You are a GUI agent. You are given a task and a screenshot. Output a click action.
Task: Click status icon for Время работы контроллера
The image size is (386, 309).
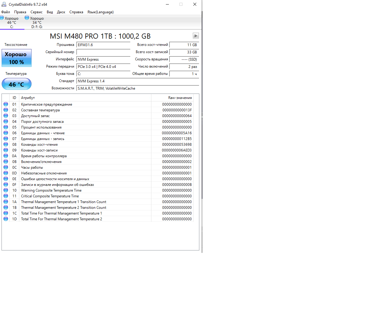pos(6,156)
